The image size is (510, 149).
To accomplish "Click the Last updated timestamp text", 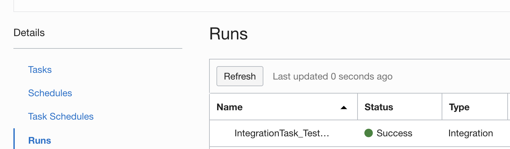I will click(332, 77).
